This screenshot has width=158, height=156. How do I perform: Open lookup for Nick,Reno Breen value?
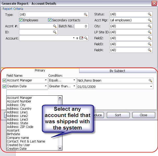coord(150,81)
